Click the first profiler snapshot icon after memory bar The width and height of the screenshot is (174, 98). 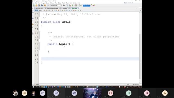coord(92,5)
